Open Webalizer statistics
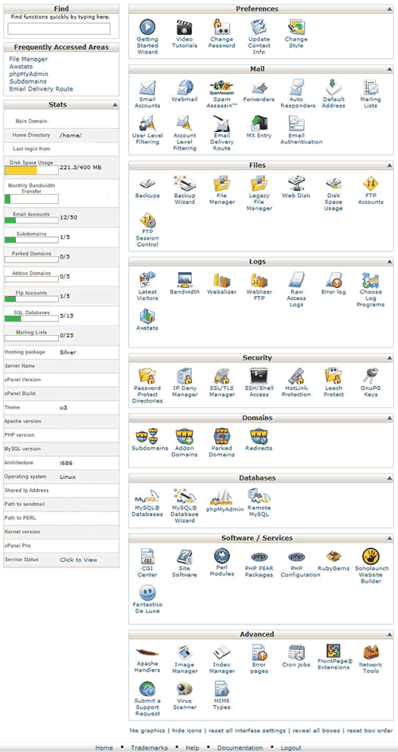The image size is (398, 752). tap(222, 283)
